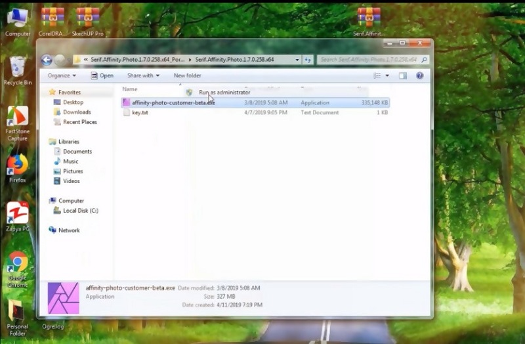This screenshot has width=525, height=344.
Task: Open the Organize dropdown menu
Action: (62, 75)
